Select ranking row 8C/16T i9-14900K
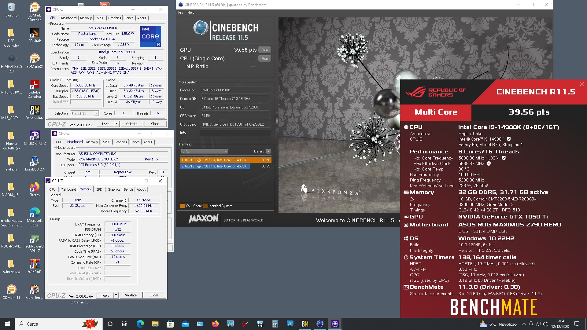This screenshot has height=330, width=587. [226, 160]
